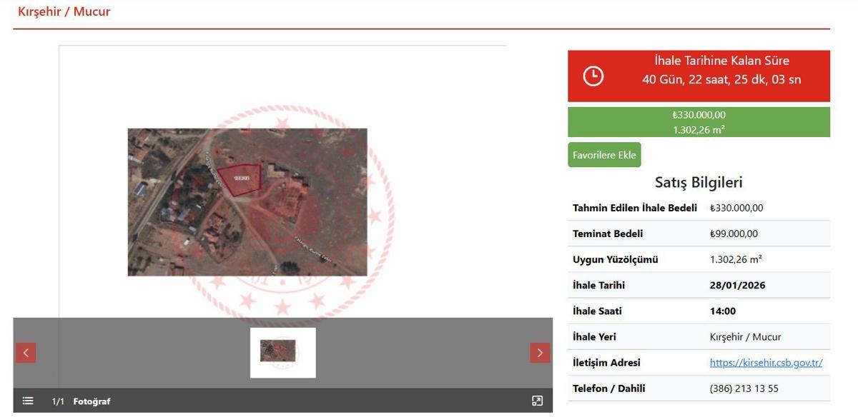Image resolution: width=858 pixels, height=417 pixels.
Task: Click the Satış Bilgileri heading
Action: pyautogui.click(x=699, y=182)
